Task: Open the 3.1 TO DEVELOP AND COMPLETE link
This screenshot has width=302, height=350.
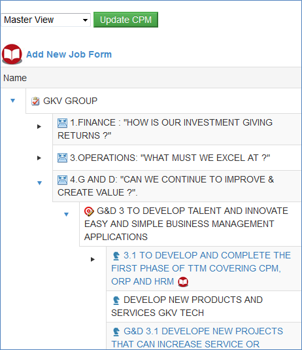Action: pos(201,268)
